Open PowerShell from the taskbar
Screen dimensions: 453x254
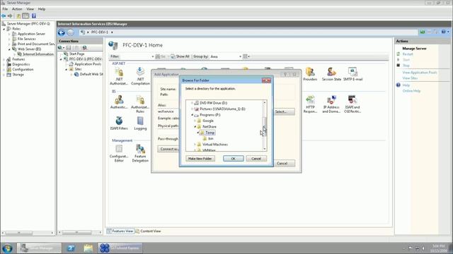tap(71, 248)
